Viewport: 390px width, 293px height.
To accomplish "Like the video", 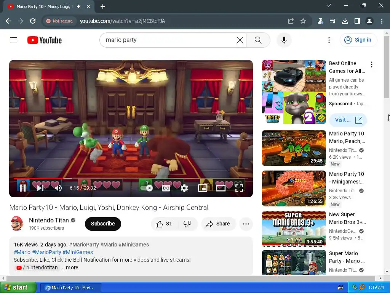I will pyautogui.click(x=164, y=224).
